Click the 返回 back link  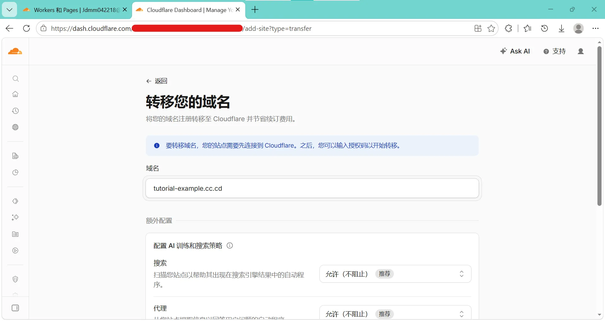[x=157, y=81]
